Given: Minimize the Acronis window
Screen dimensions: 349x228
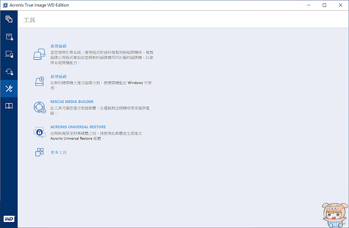Looking at the screenshot, I should tap(309, 5).
